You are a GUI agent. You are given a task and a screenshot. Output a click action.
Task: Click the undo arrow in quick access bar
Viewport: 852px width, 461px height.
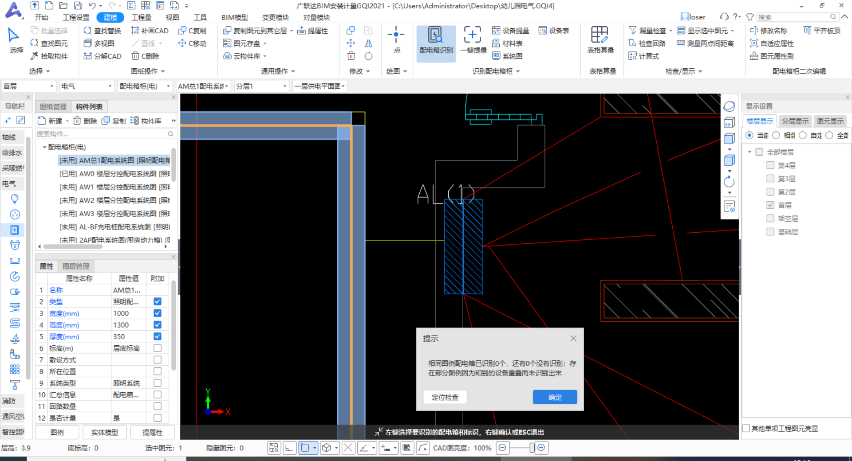(92, 6)
